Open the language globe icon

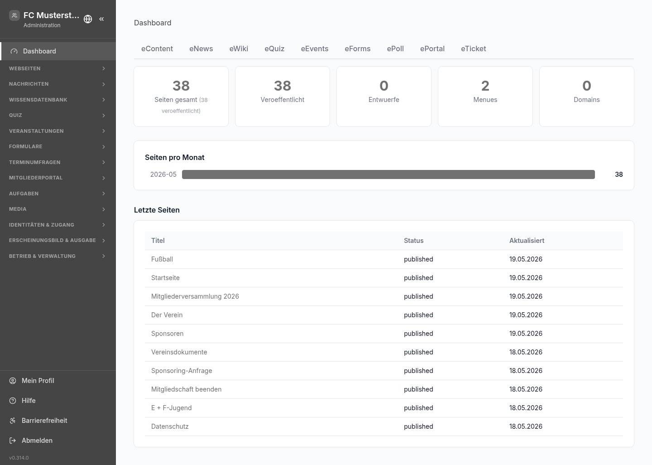pos(88,19)
